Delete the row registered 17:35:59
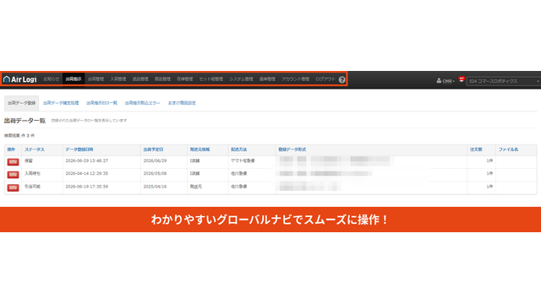The width and height of the screenshot is (541, 304). [x=14, y=187]
